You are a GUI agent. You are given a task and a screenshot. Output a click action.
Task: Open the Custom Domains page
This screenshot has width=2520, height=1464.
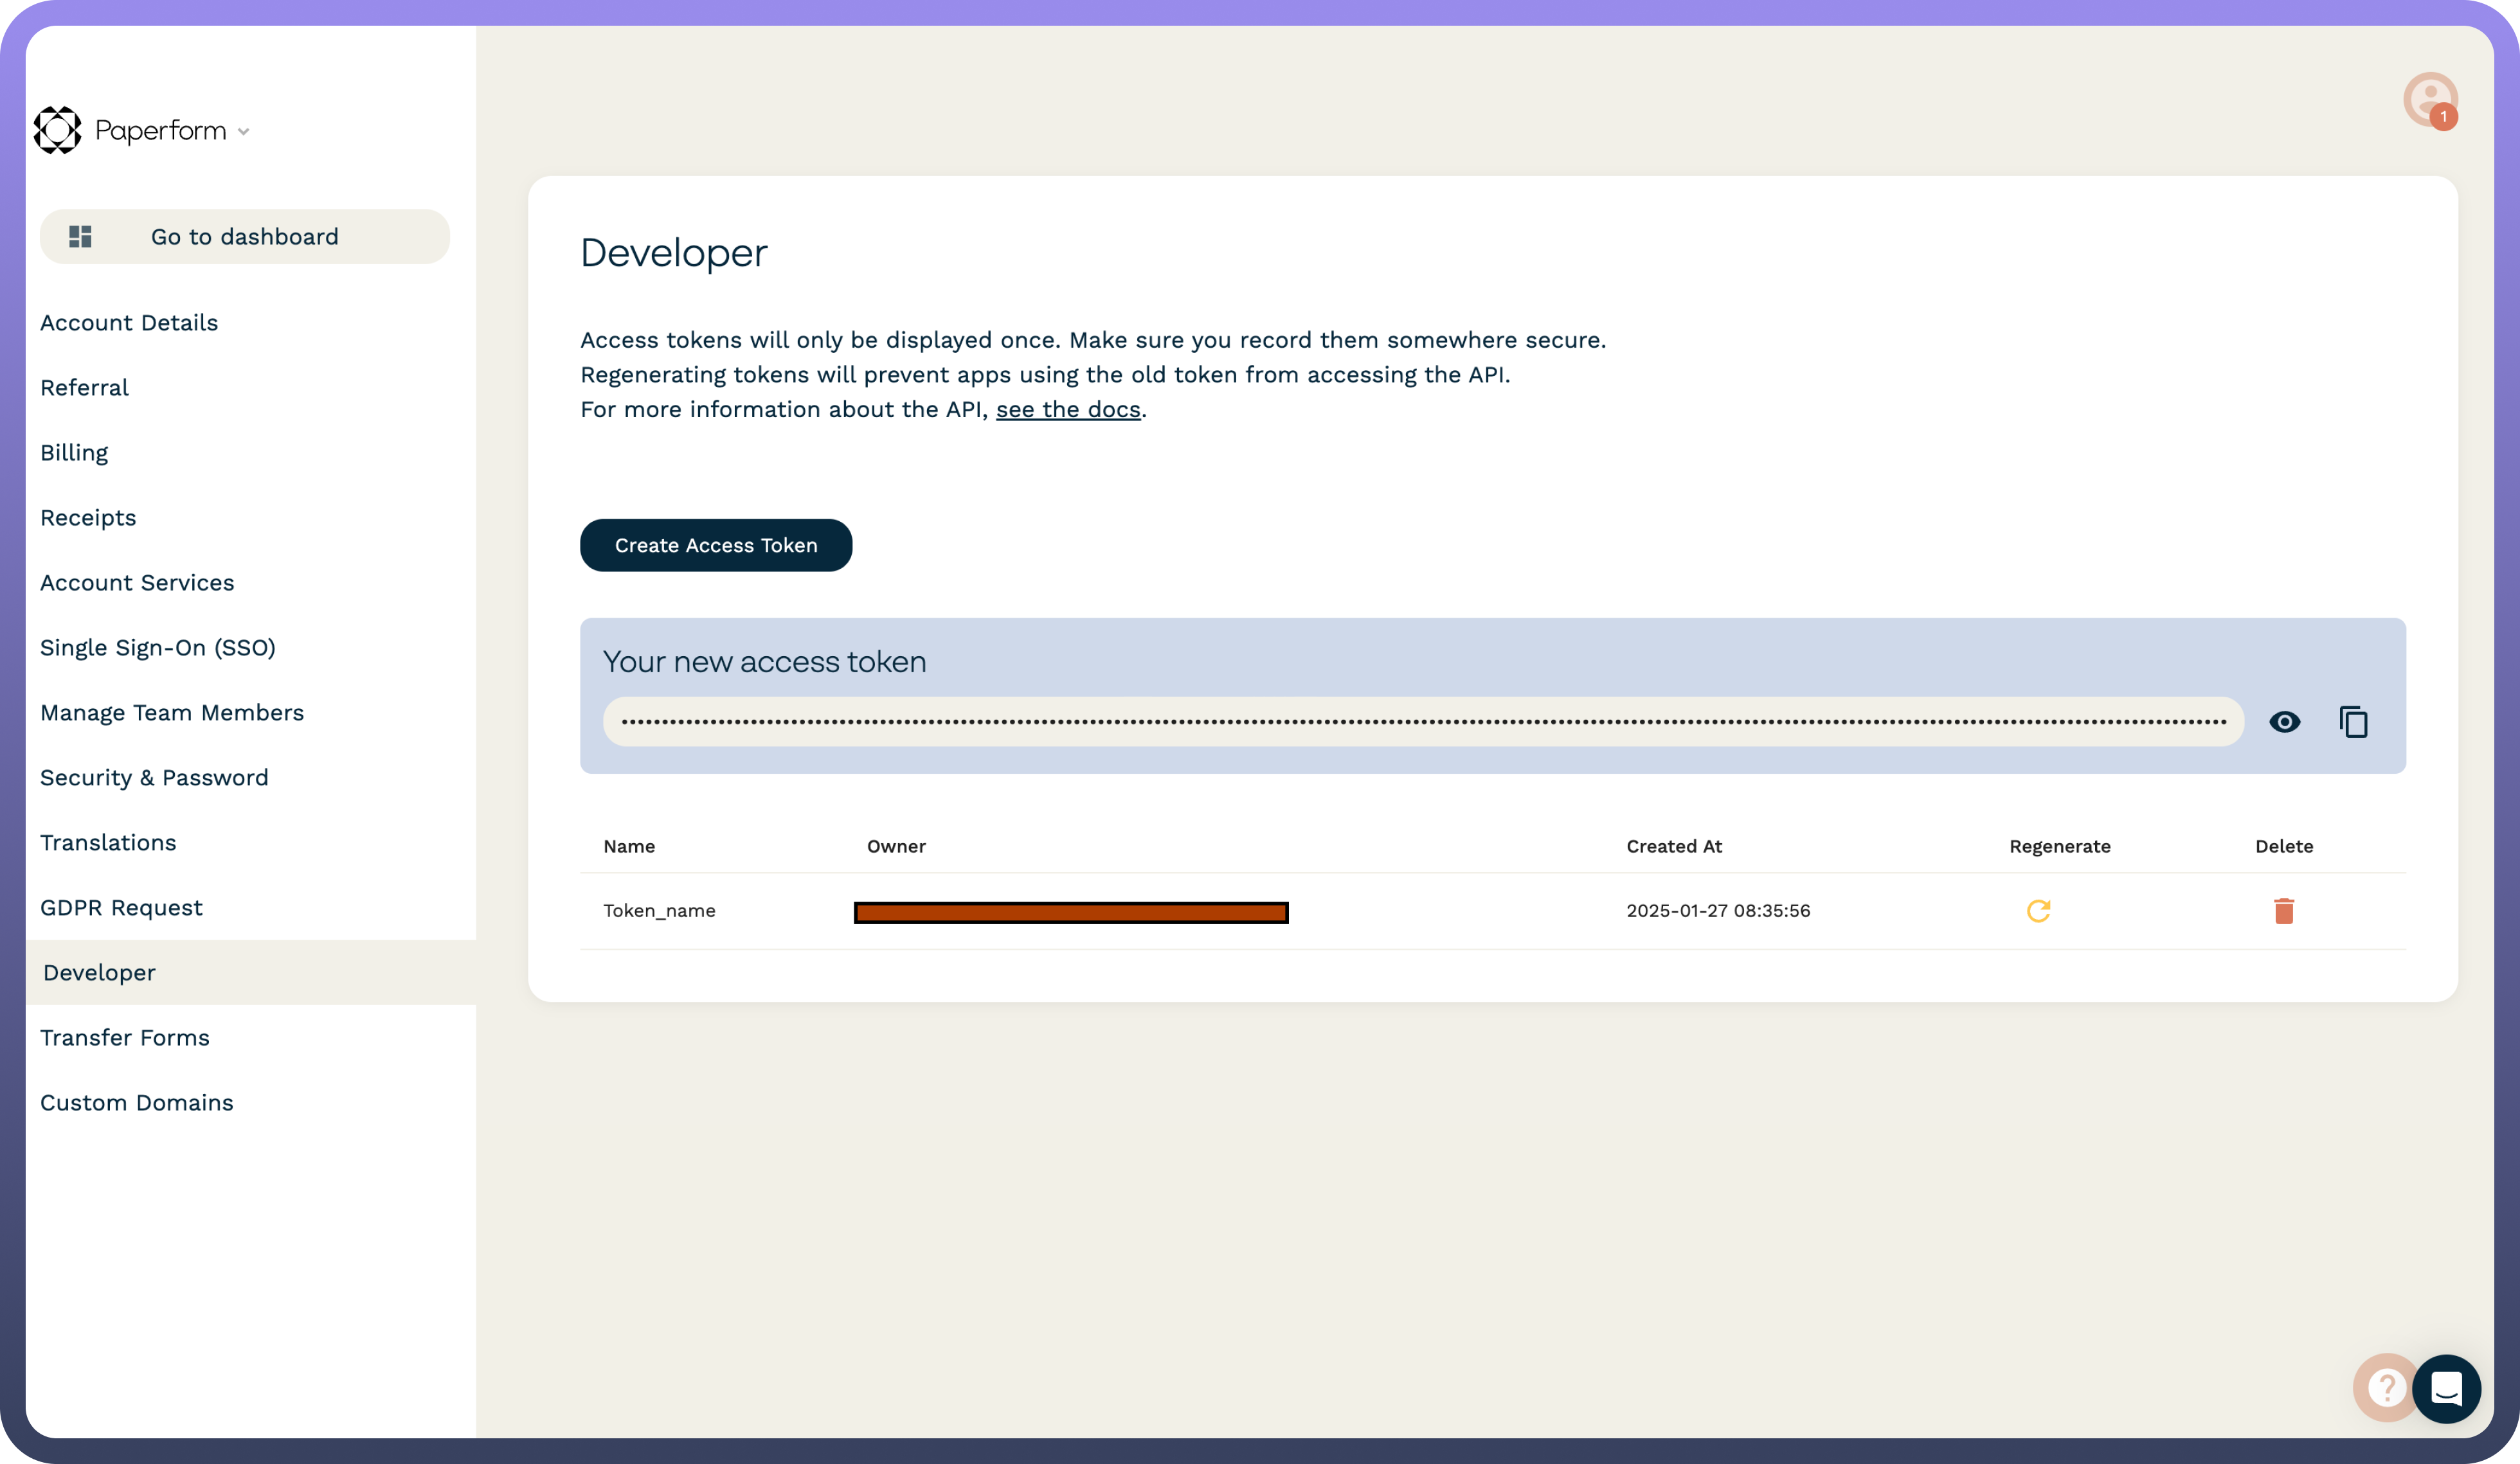137,1103
